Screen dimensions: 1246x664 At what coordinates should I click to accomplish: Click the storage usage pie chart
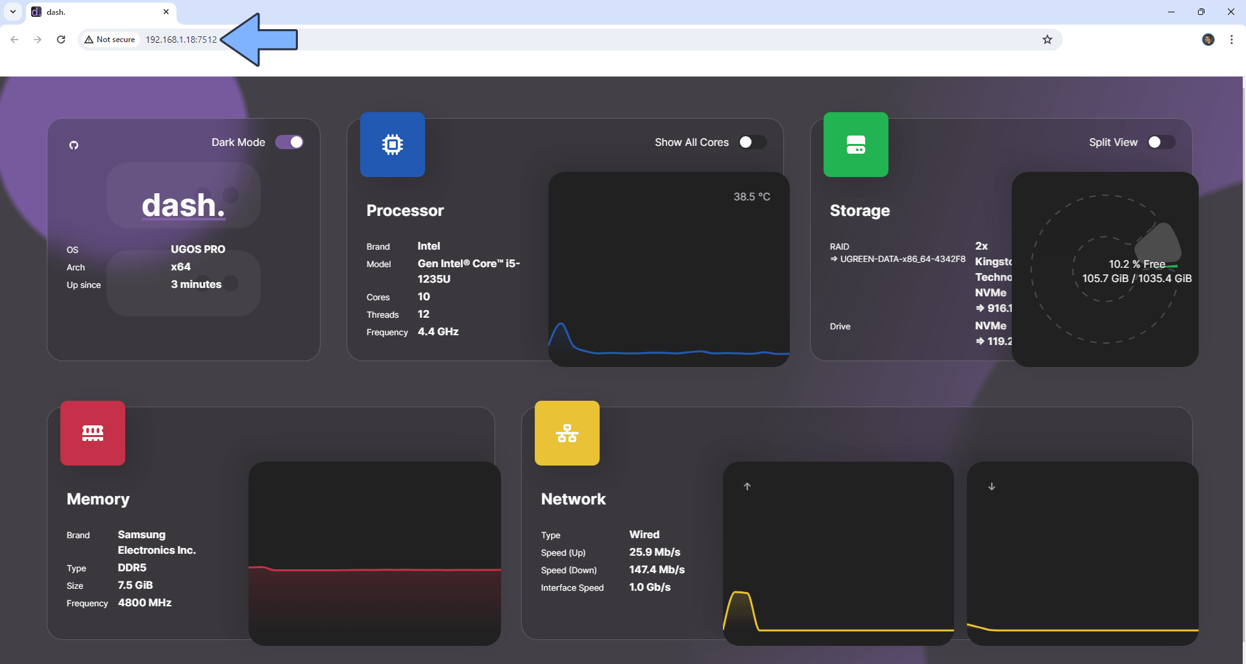click(x=1105, y=269)
